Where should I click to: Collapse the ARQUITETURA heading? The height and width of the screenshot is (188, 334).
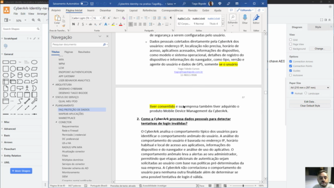(x=53, y=85)
